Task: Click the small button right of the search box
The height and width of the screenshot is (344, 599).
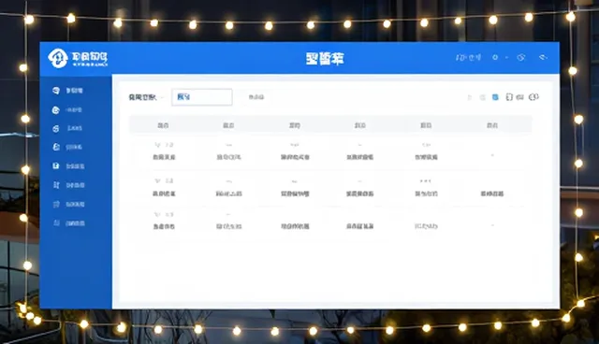Action: tap(256, 97)
